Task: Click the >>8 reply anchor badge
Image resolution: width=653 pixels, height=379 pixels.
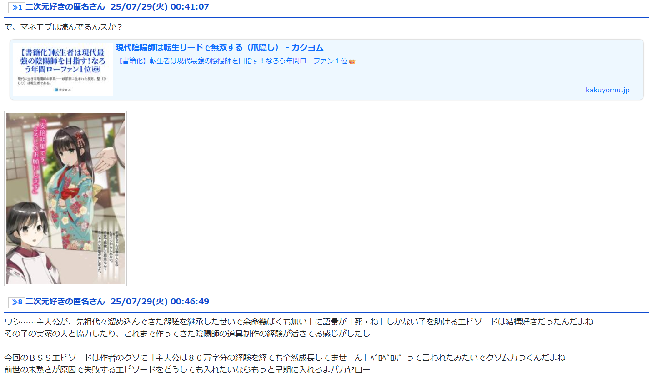Action: tap(17, 302)
